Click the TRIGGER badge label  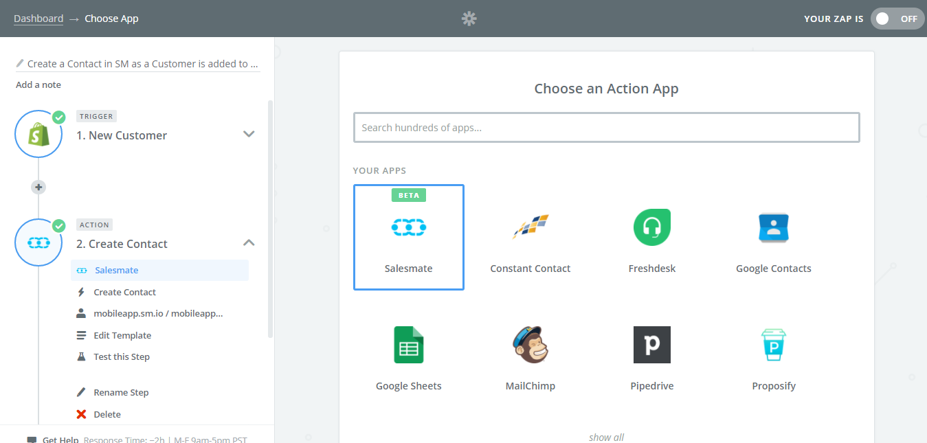96,116
